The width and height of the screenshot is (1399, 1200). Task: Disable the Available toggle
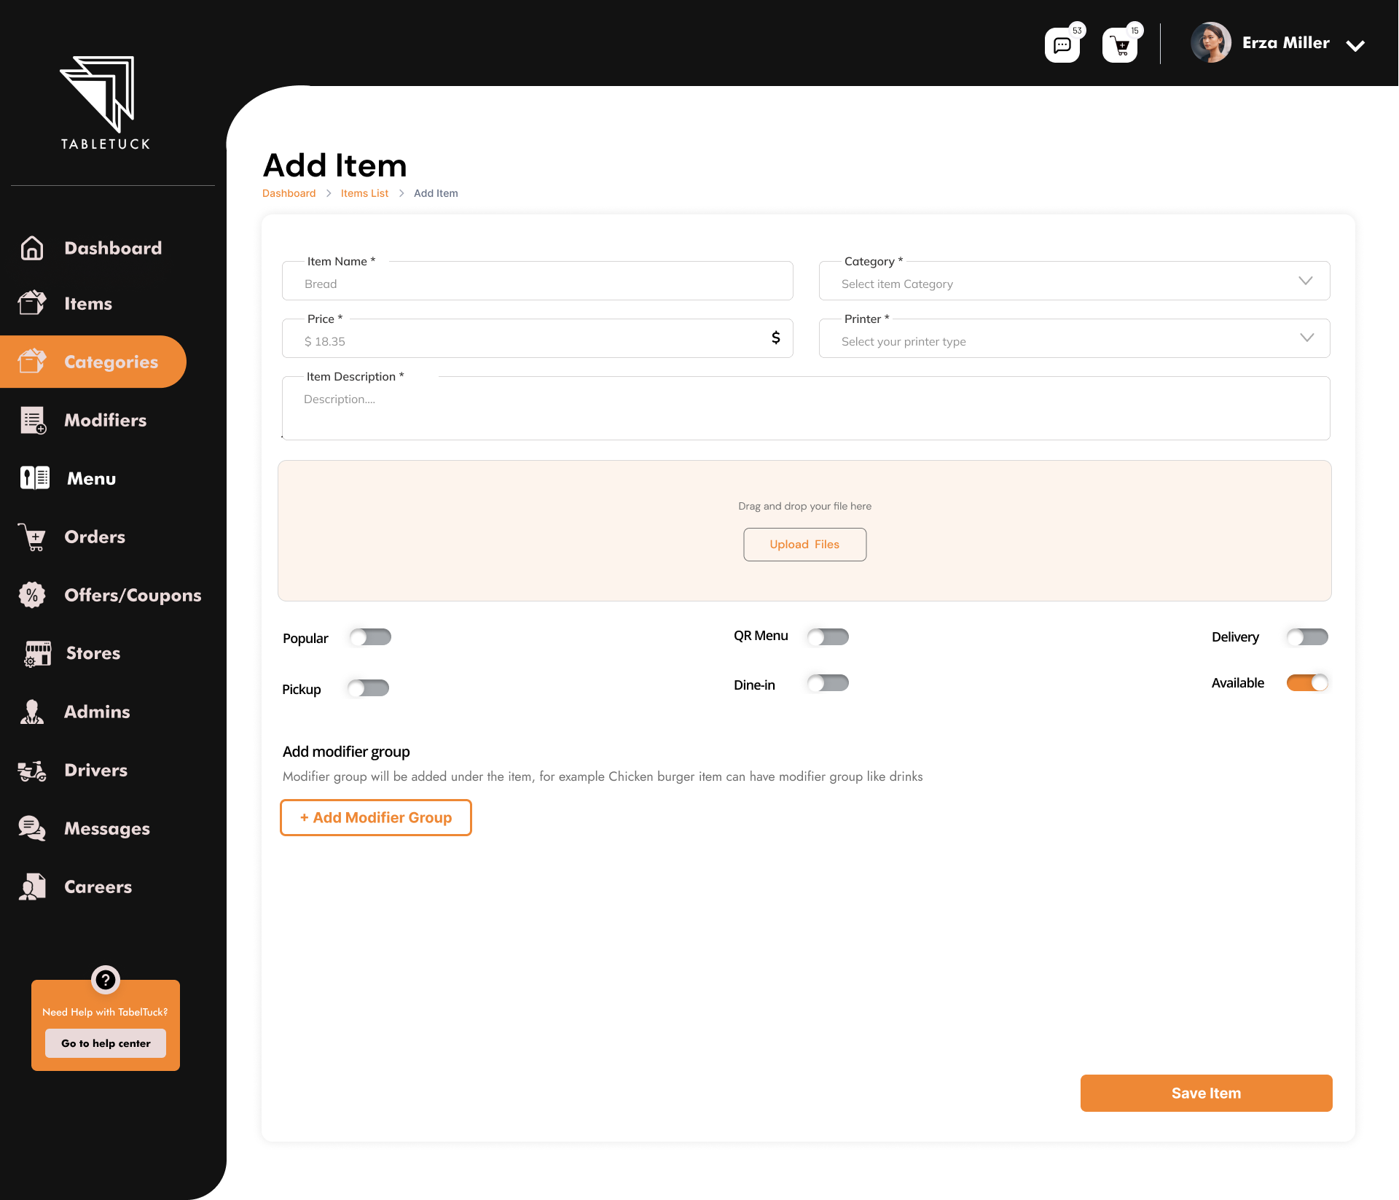(x=1306, y=682)
